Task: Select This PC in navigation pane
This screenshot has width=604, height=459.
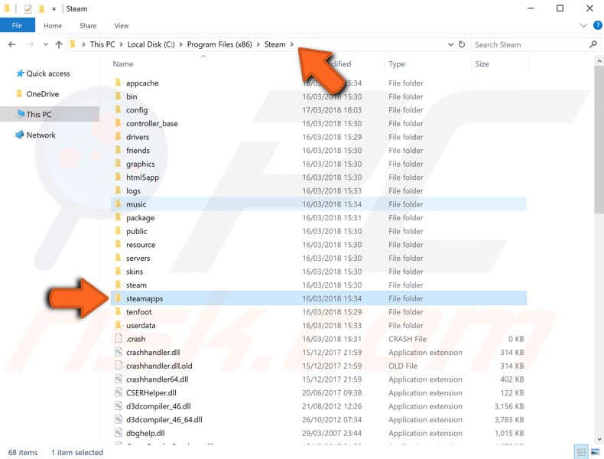Action: (x=49, y=115)
